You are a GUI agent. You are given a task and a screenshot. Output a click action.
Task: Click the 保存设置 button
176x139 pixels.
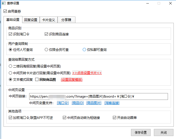141,132
